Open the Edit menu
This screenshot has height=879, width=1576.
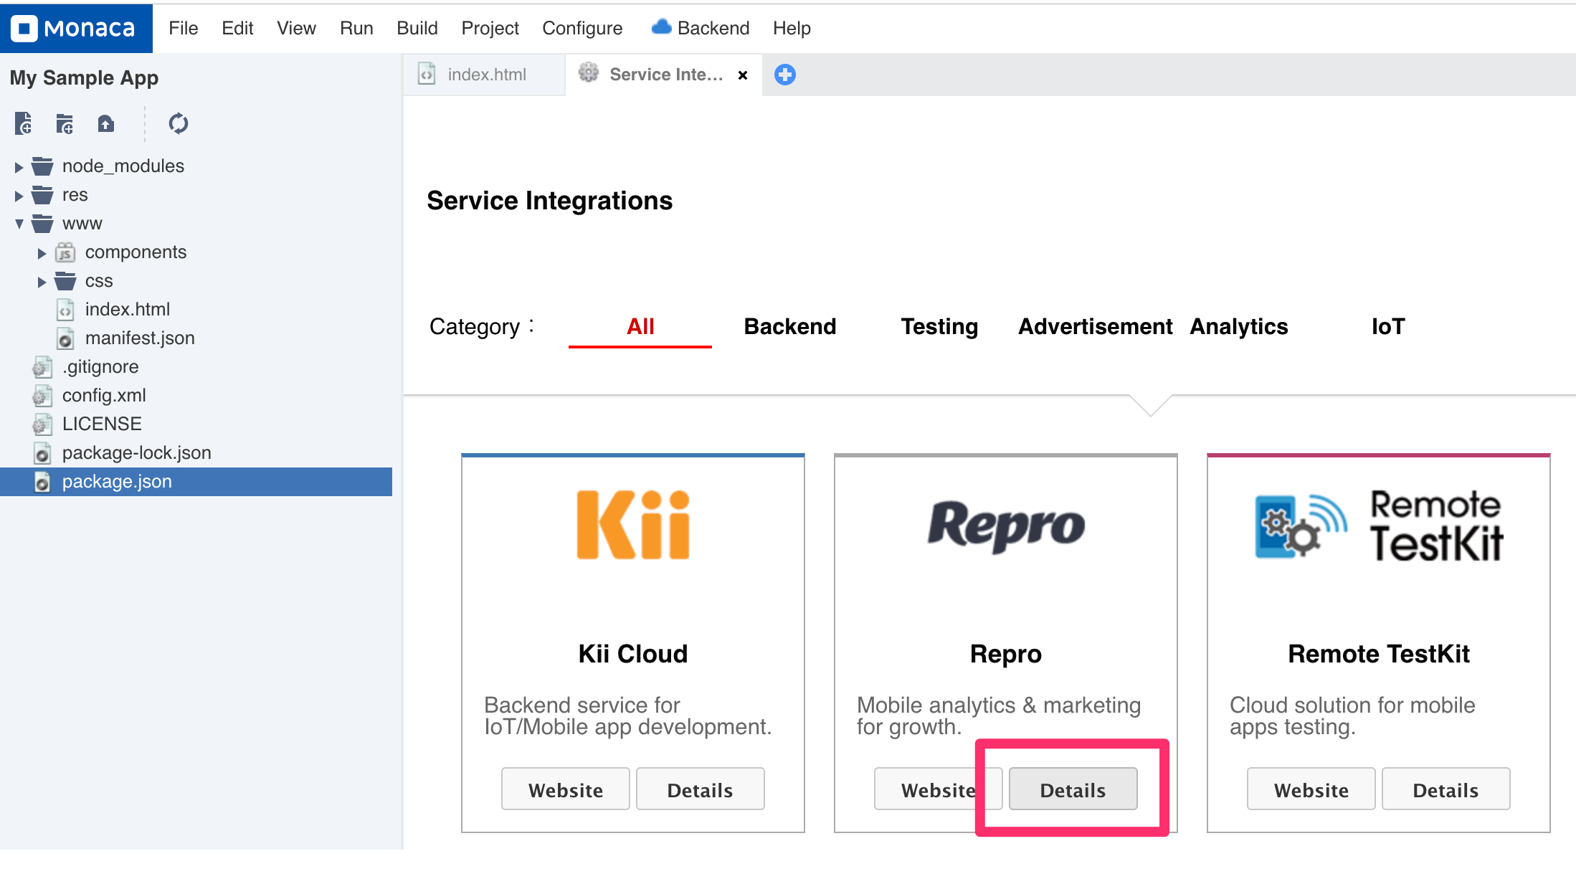point(237,28)
